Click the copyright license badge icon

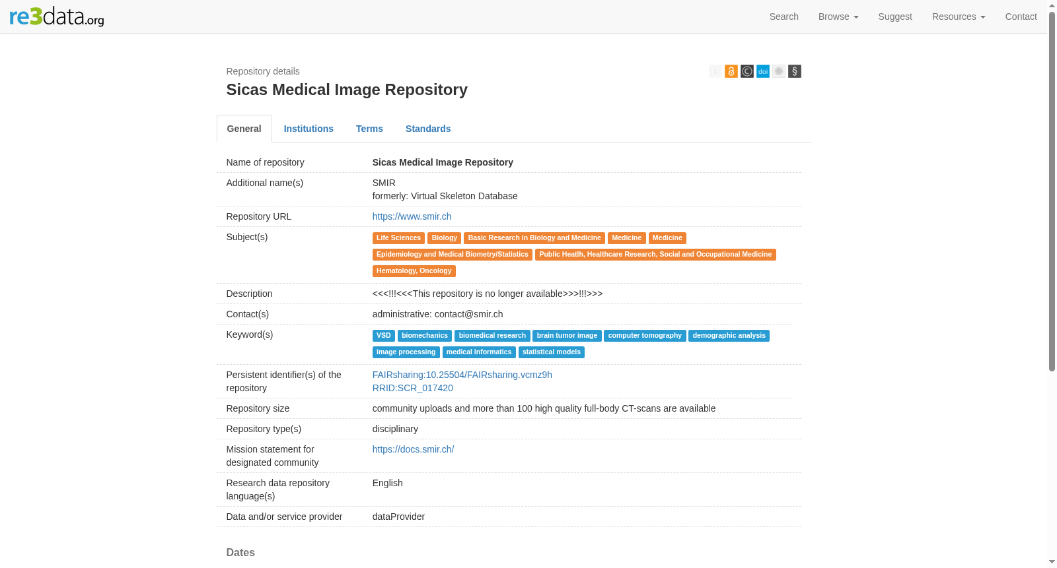pyautogui.click(x=747, y=71)
